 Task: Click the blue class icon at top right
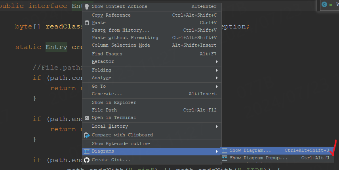tap(324, 4)
